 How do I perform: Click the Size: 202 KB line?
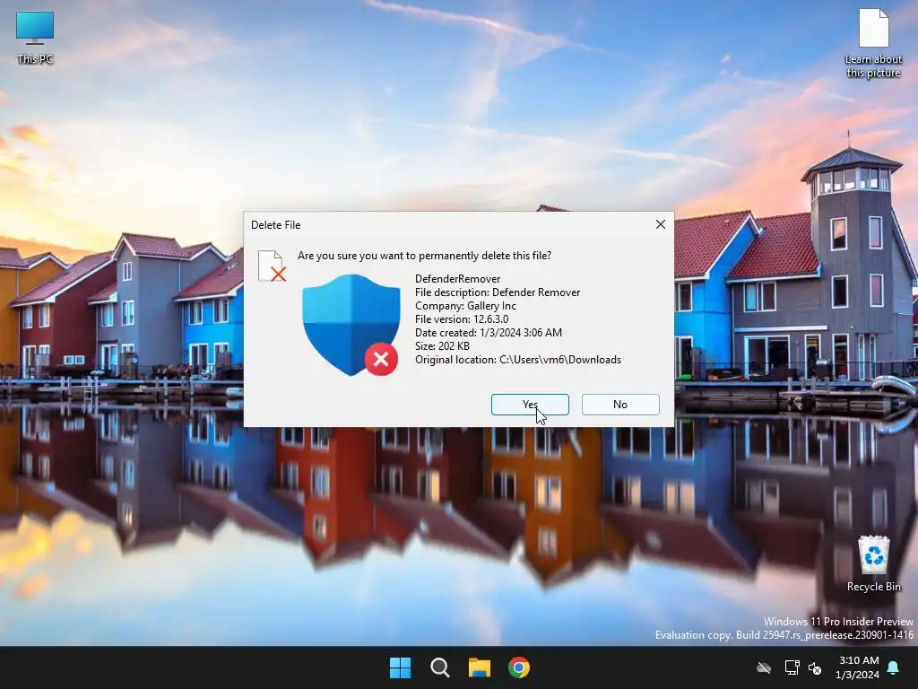click(x=442, y=346)
